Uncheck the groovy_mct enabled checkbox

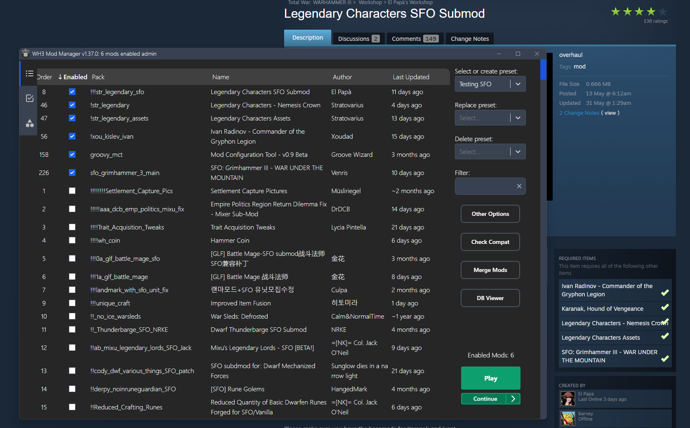[72, 154]
